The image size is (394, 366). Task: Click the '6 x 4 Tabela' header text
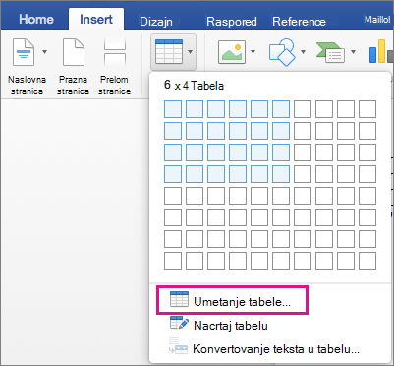click(194, 86)
